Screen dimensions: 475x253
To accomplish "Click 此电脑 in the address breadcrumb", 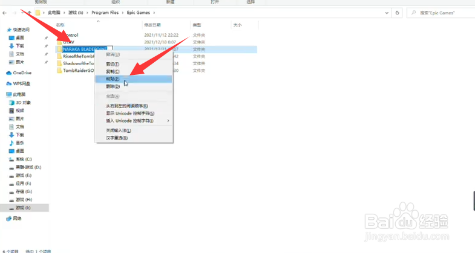I will [54, 13].
